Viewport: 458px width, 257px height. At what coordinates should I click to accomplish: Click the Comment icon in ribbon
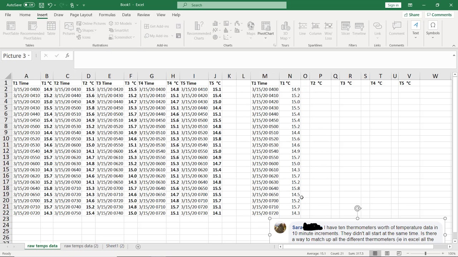click(396, 29)
